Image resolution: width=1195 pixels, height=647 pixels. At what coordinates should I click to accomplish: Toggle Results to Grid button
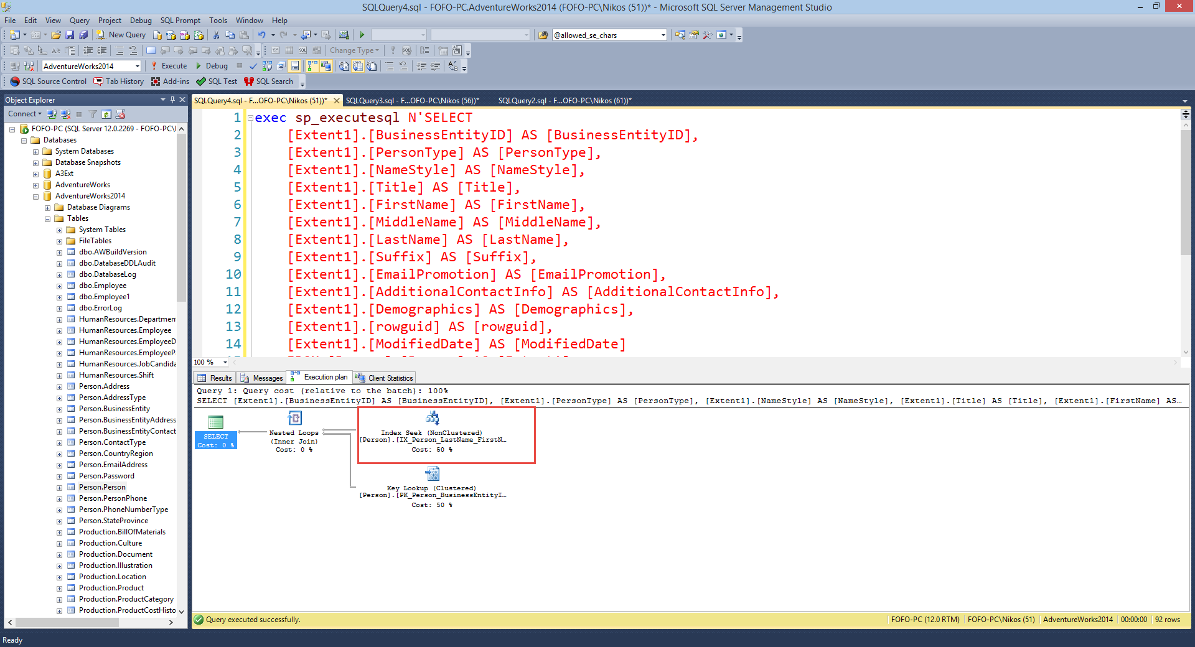pyautogui.click(x=358, y=66)
